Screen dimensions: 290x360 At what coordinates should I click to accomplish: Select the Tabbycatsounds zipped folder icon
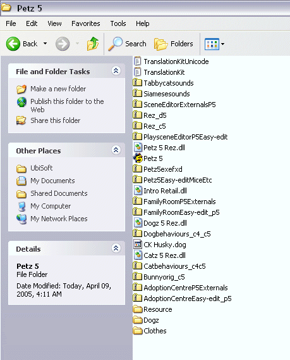[x=137, y=82]
